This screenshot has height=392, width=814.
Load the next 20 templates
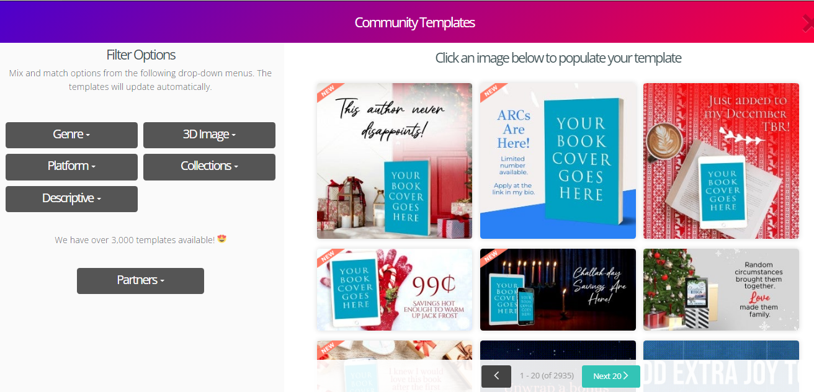610,376
